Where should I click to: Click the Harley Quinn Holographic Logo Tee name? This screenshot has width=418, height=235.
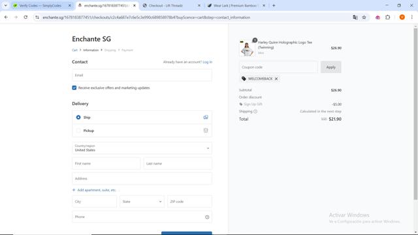point(285,45)
